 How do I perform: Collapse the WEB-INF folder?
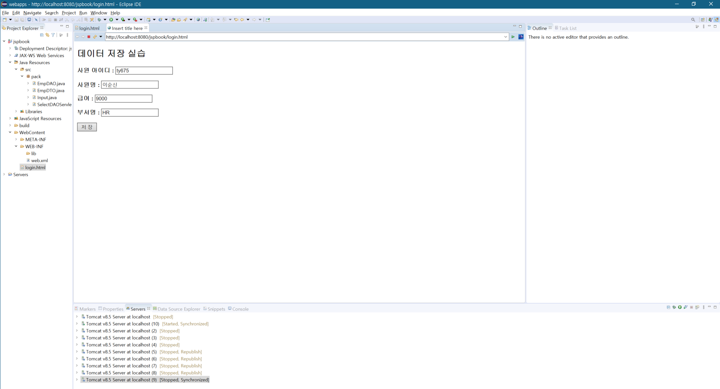click(x=16, y=147)
